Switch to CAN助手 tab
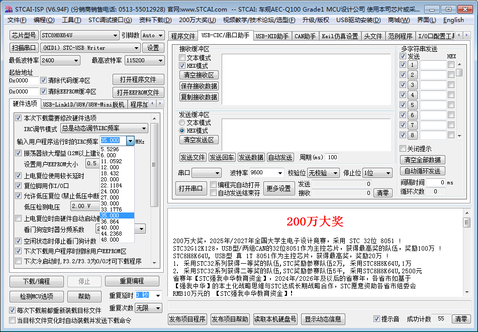Viewport: 478px width, 332px height. [305, 36]
